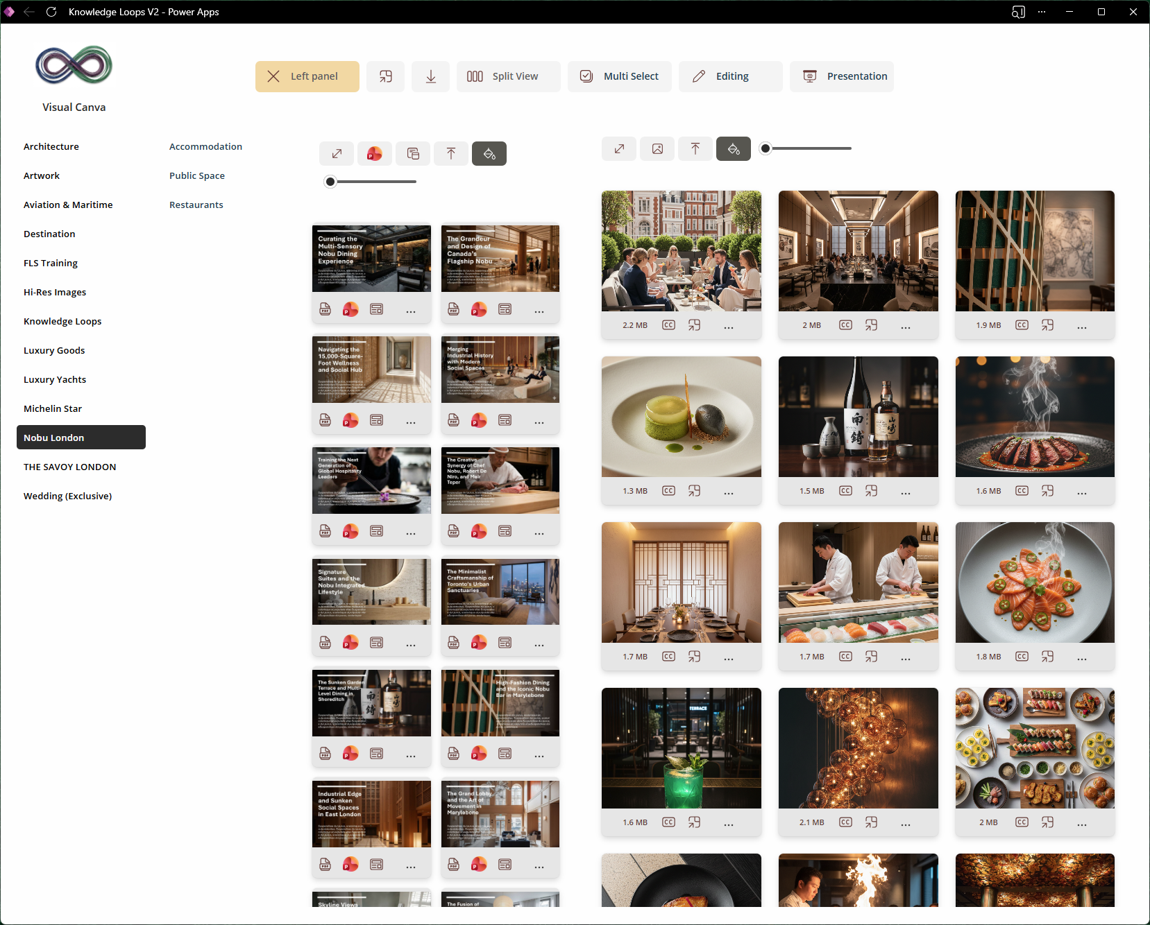Click notes card icon under 'The Sunken Garden' slide

click(x=376, y=754)
